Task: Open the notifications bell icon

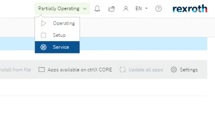Action: [x=97, y=9]
